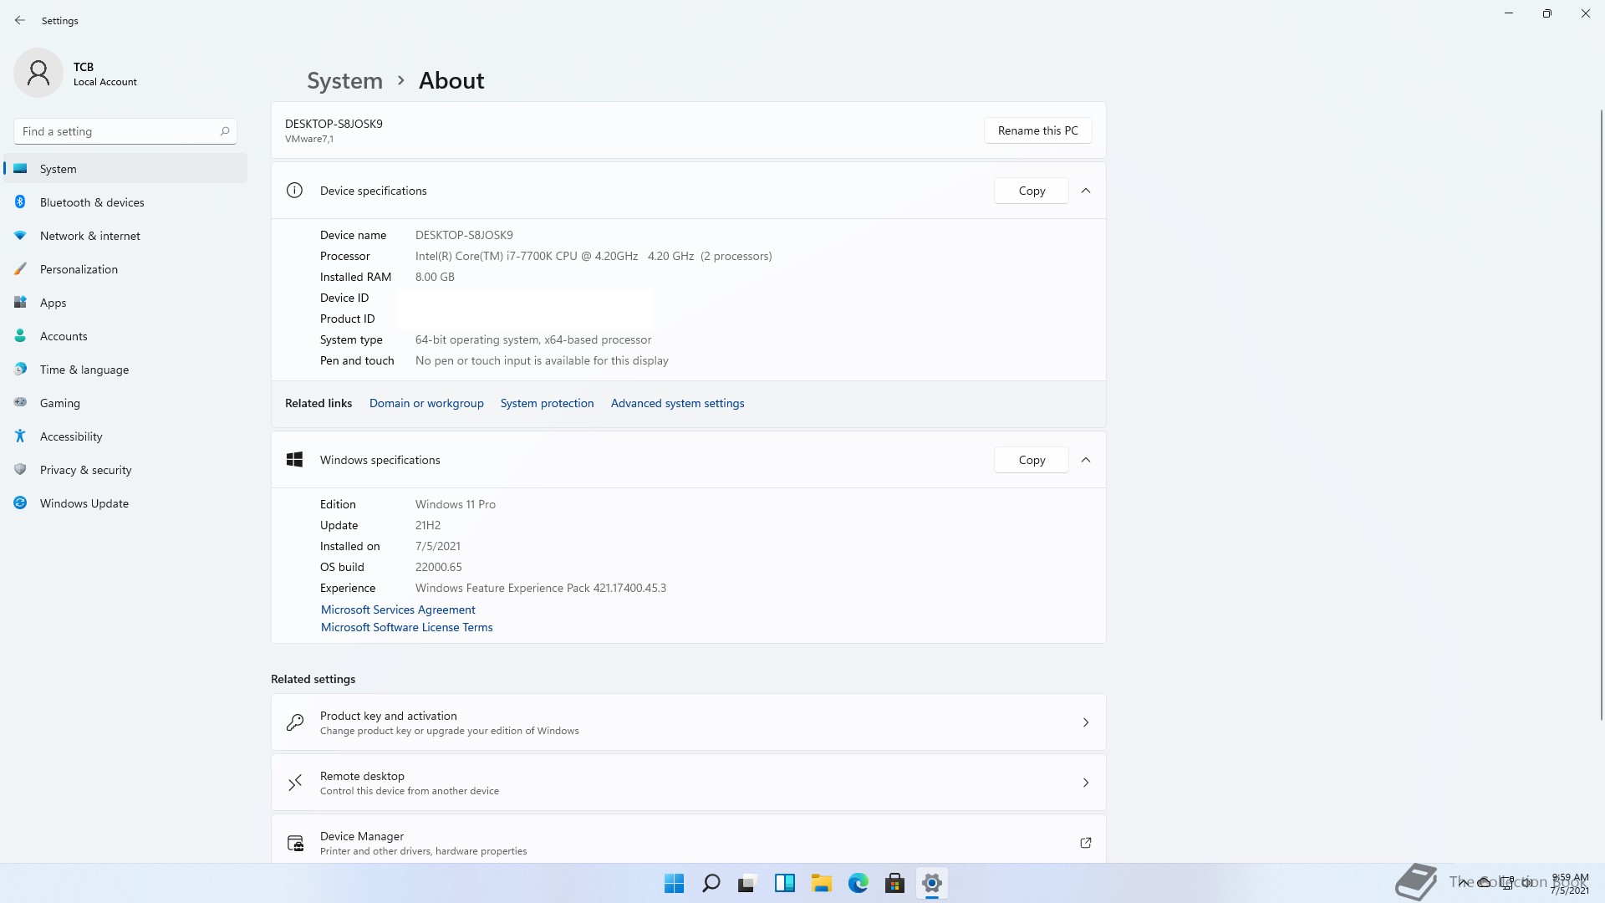Copy the Windows specifications
The width and height of the screenshot is (1605, 903).
[1032, 460]
